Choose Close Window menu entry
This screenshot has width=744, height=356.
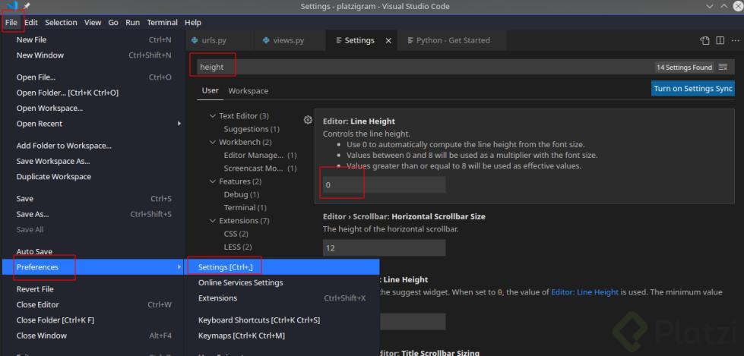(x=93, y=336)
